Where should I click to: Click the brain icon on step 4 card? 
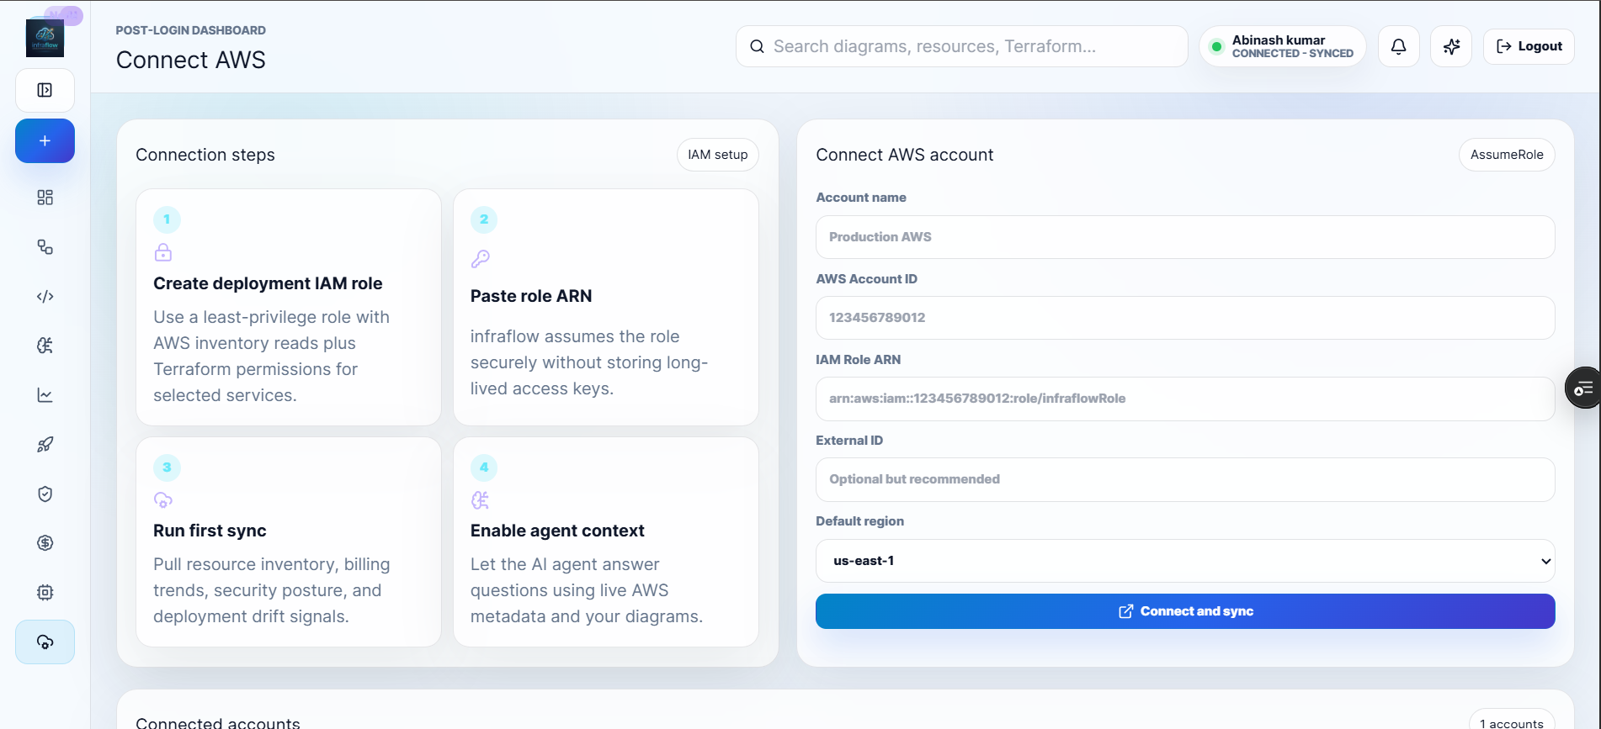[481, 500]
